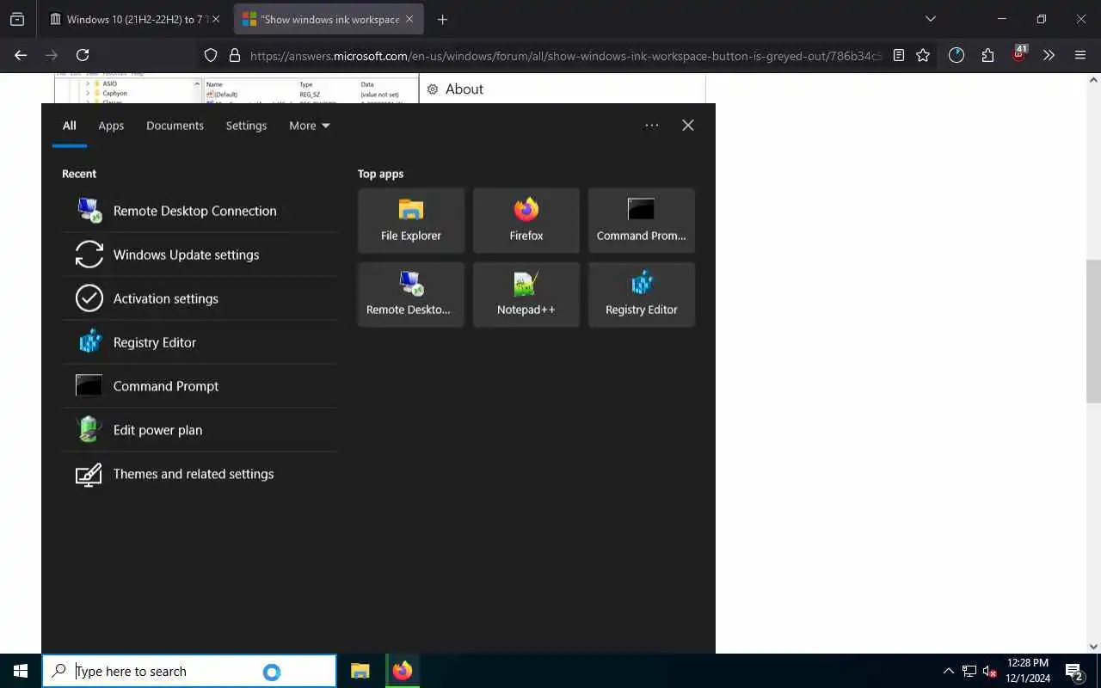This screenshot has width=1101, height=688.
Task: Open the Extensions puzzle icon
Action: (x=987, y=55)
